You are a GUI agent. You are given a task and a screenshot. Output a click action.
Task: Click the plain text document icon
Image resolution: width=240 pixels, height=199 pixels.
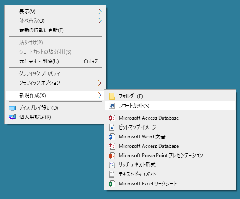point(112,174)
